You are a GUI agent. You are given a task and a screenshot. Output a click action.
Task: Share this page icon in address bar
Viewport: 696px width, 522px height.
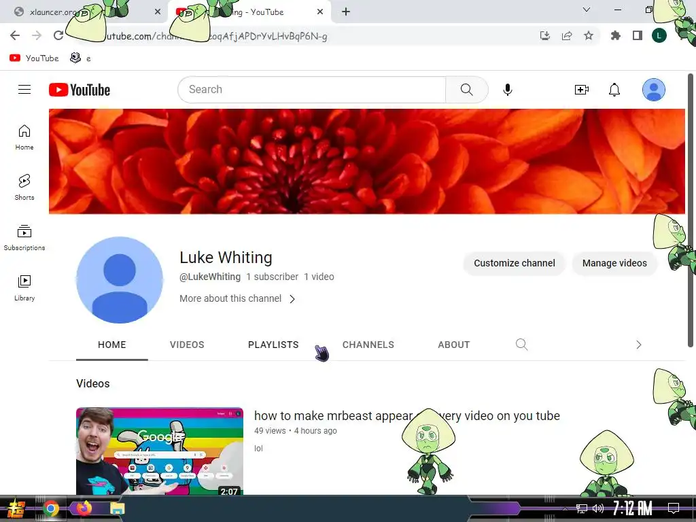[x=567, y=35]
